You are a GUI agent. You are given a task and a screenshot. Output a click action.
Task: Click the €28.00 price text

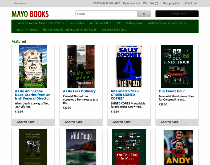(163, 104)
